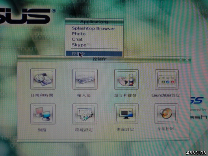Click the 日期和時間 text label
This screenshot has height=156, width=208.
[x=42, y=95]
